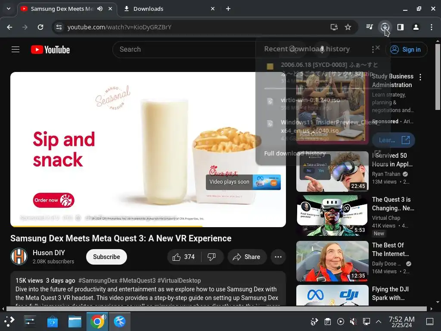Close the Downloads tab
This screenshot has height=331, width=441.
[x=213, y=9]
